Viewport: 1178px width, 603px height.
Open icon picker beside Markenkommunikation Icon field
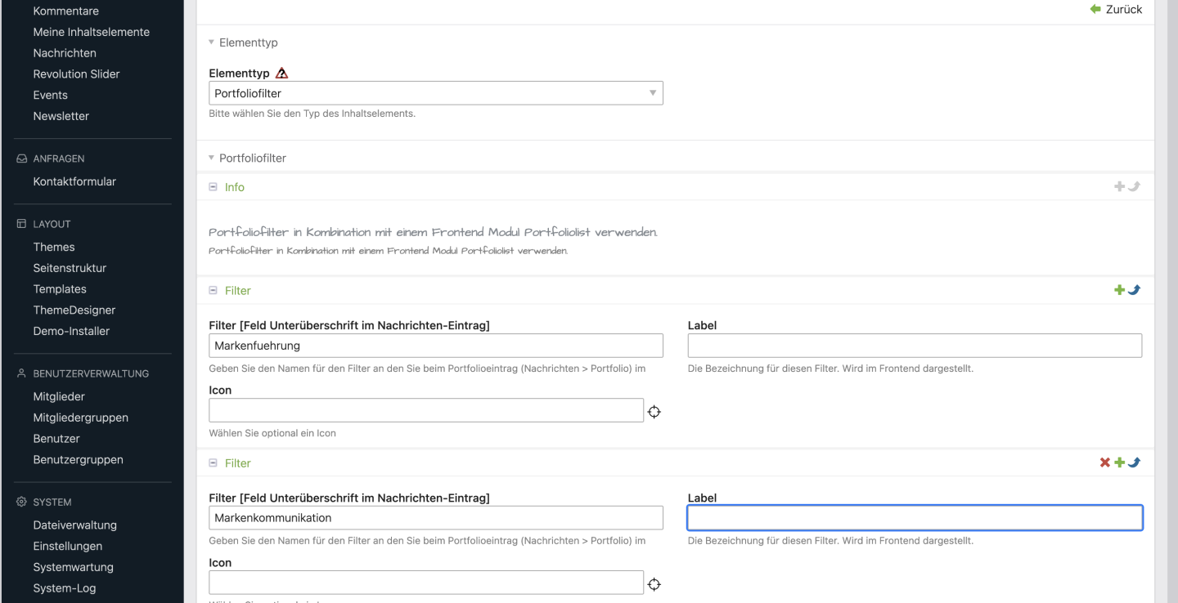click(x=654, y=584)
